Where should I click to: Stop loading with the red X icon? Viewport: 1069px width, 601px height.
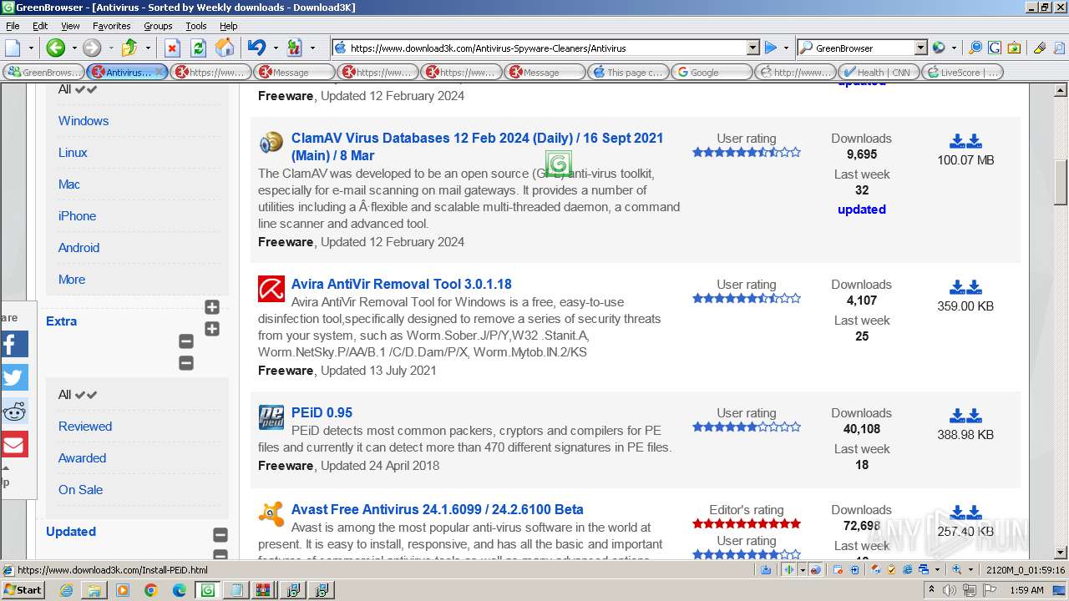[172, 48]
